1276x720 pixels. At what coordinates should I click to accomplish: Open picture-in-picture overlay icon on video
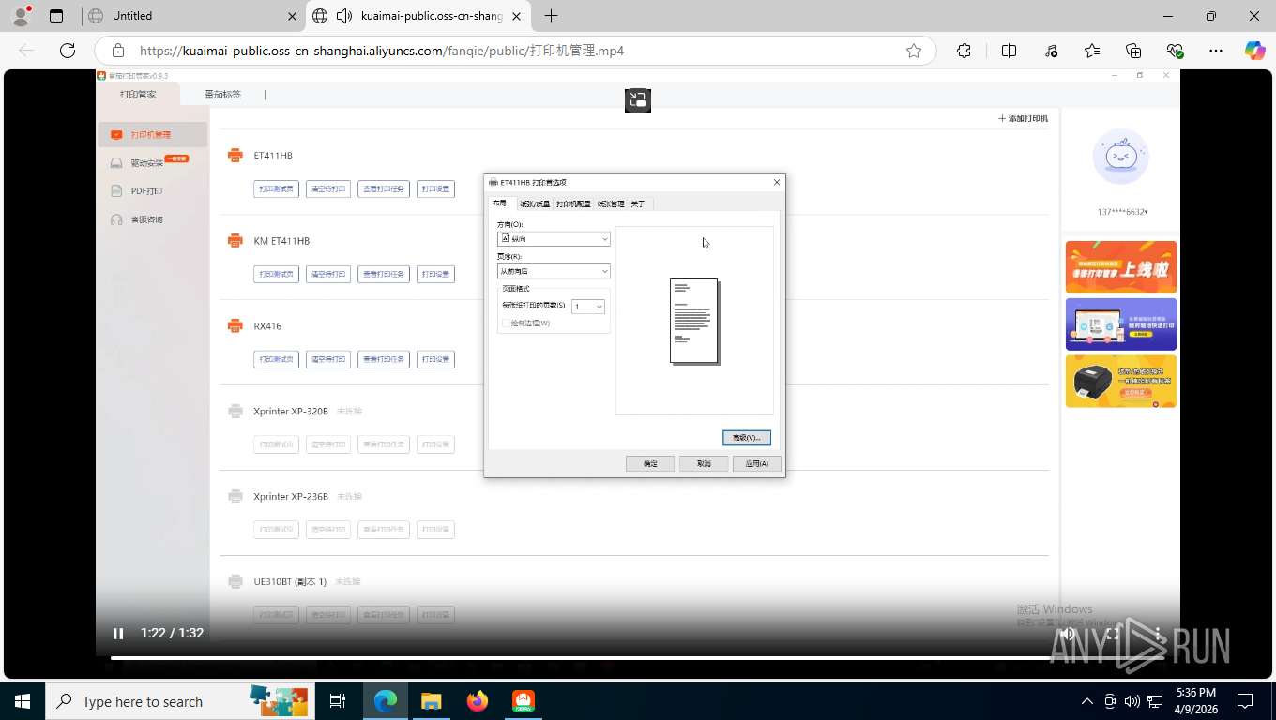click(638, 99)
